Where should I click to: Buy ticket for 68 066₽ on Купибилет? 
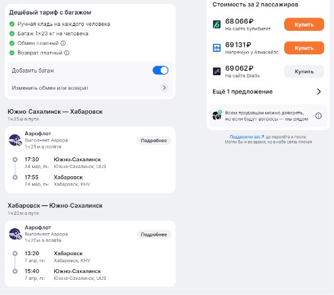click(x=304, y=25)
